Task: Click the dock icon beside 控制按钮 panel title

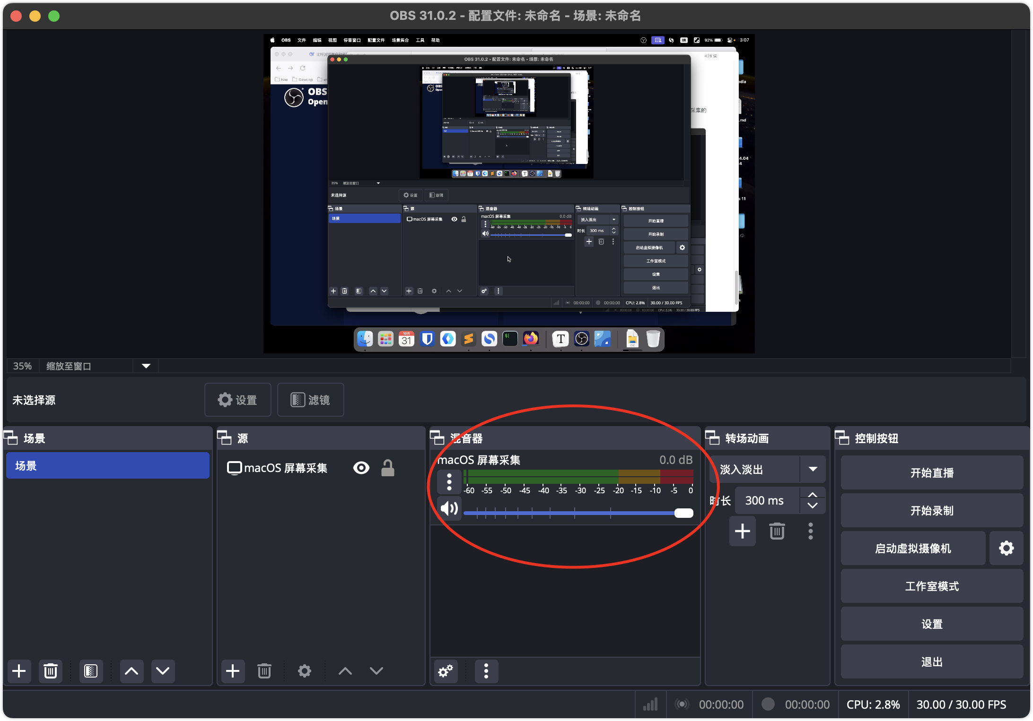Action: coord(843,438)
